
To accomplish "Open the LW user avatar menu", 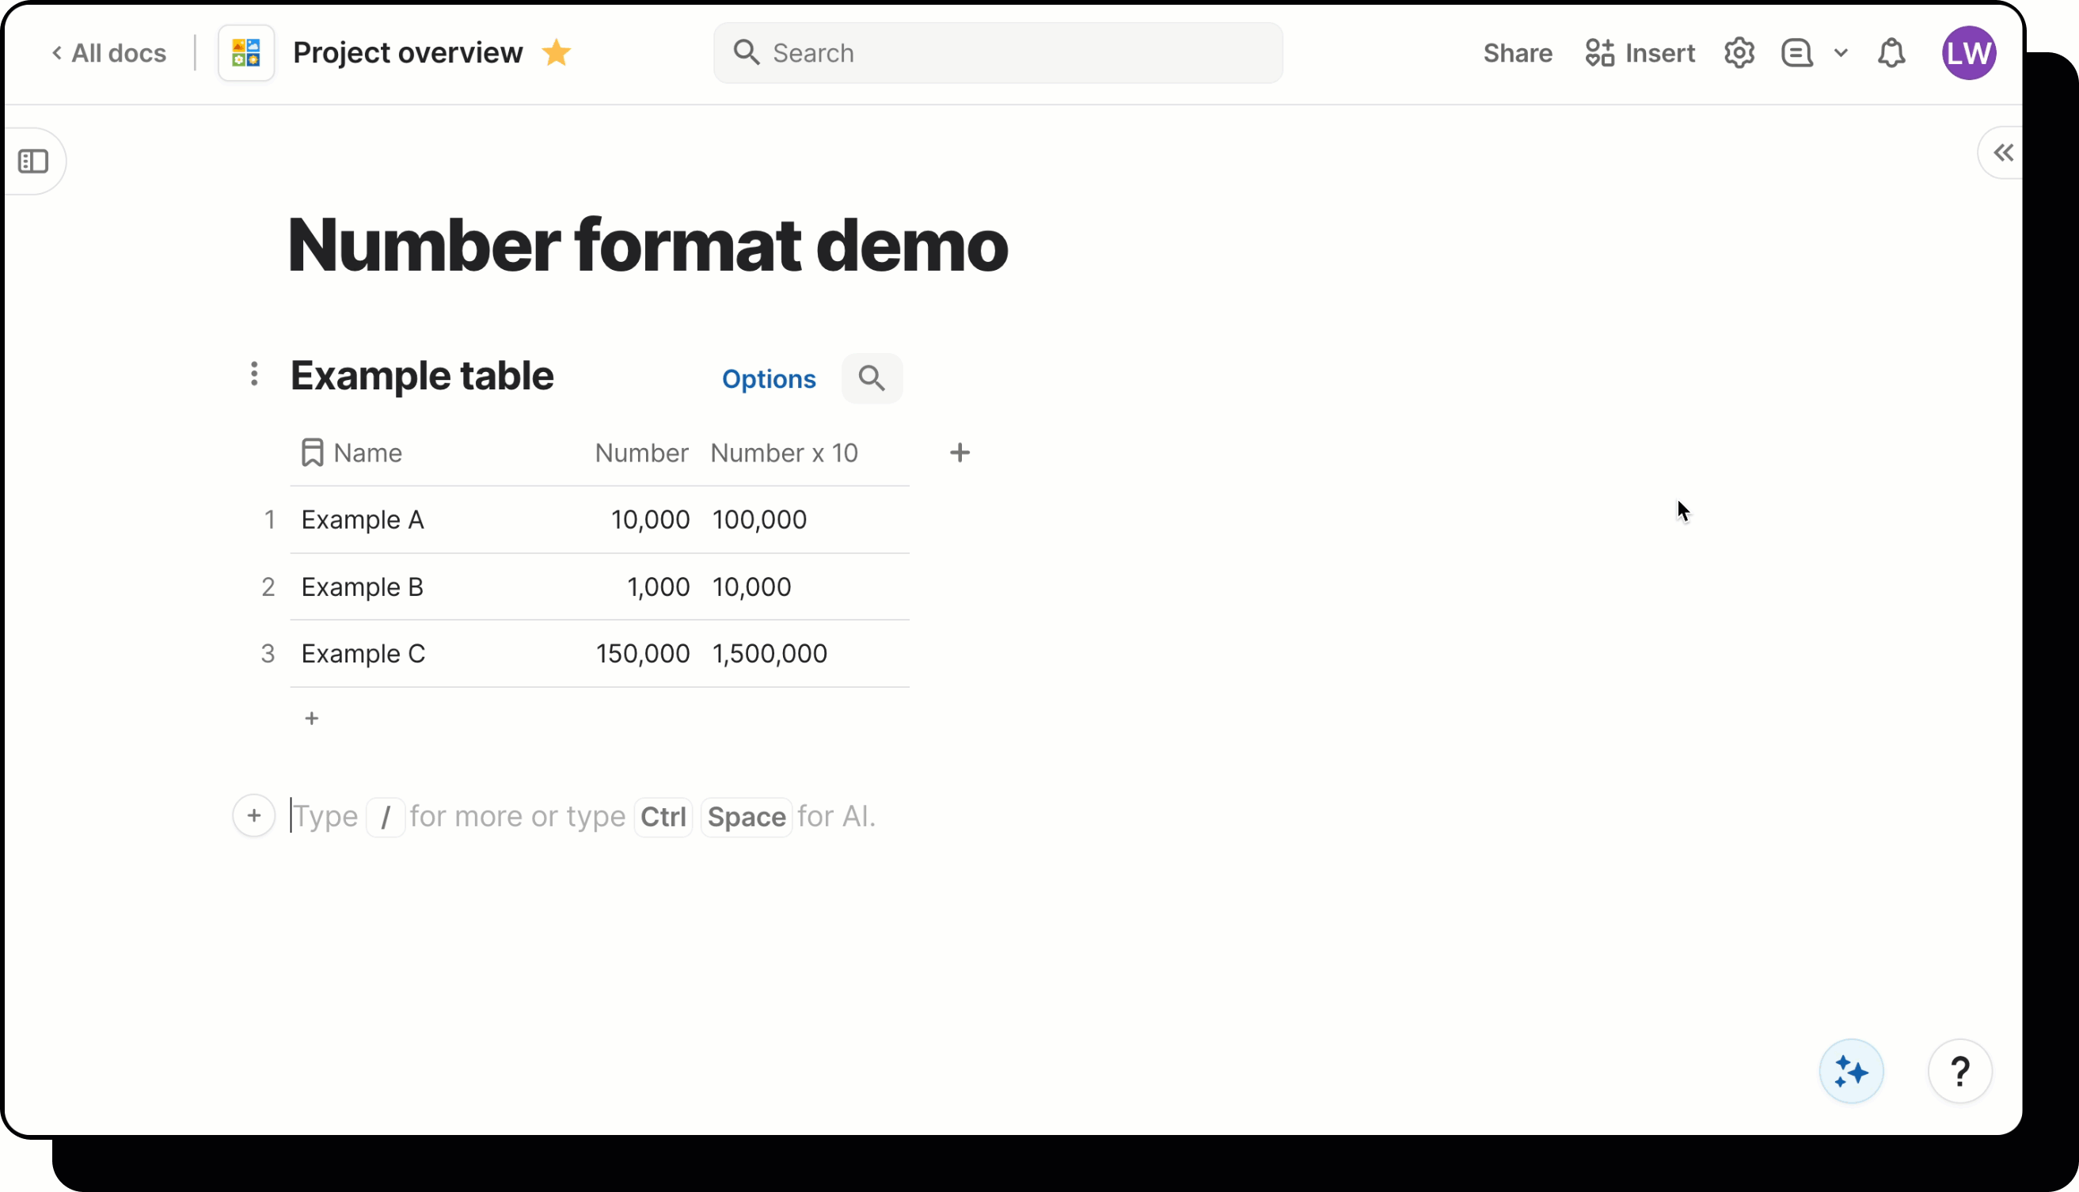I will coord(1968,53).
